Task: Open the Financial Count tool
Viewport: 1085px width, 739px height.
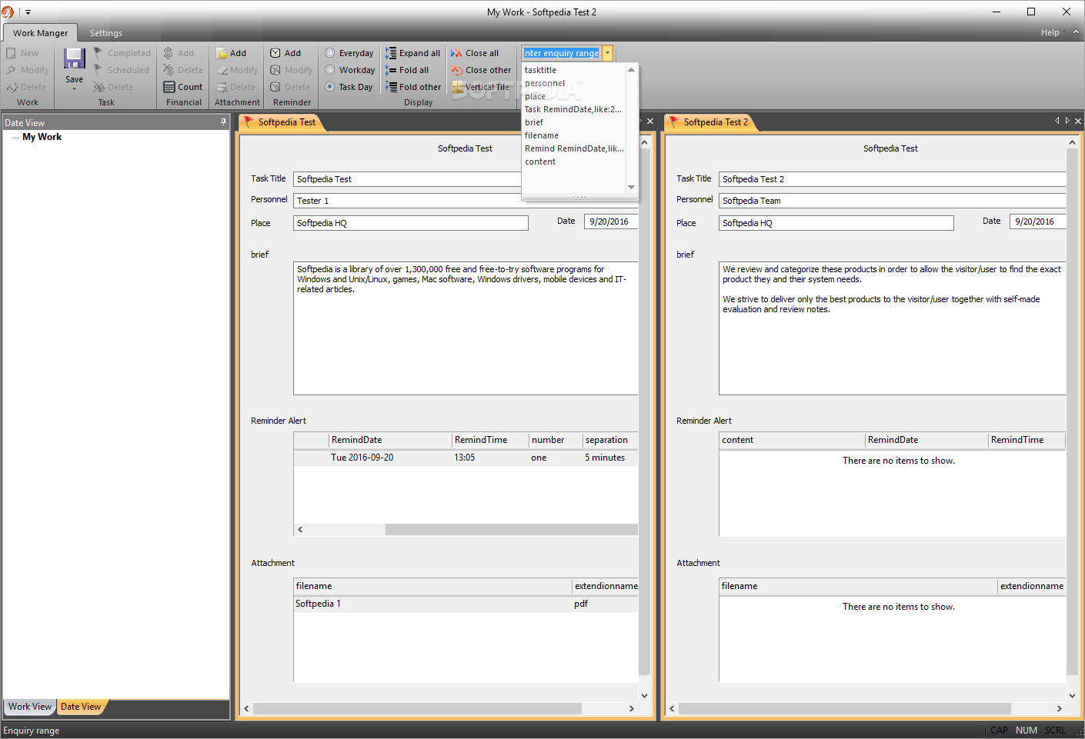Action: [x=183, y=87]
